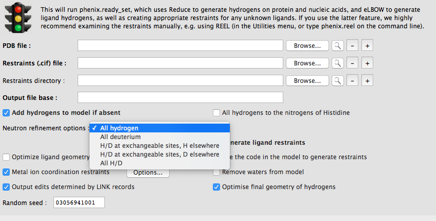Open metal ion coordination Options button

[148, 173]
